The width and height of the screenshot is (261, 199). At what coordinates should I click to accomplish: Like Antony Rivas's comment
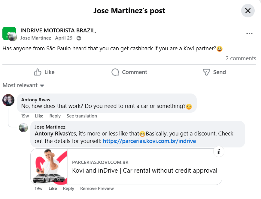(x=39, y=116)
